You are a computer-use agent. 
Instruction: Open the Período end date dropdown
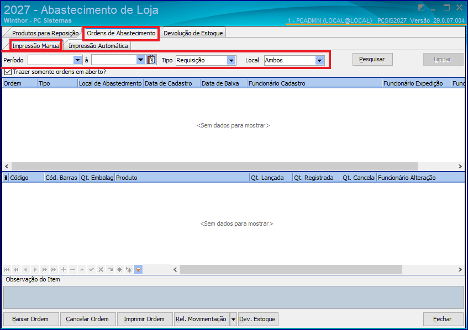pos(140,60)
